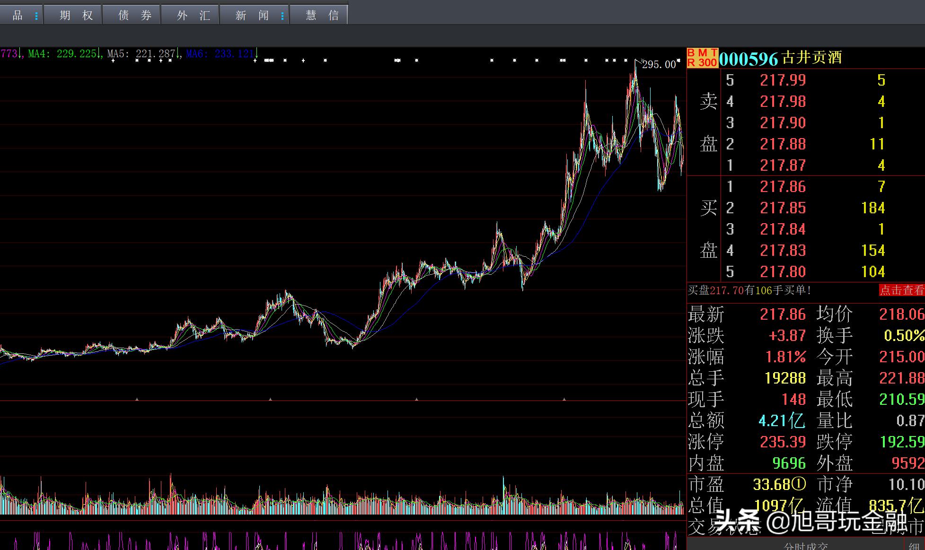Image resolution: width=925 pixels, height=550 pixels.
Task: Expand the 新闻 tab dotted dropdown
Action: click(x=282, y=16)
